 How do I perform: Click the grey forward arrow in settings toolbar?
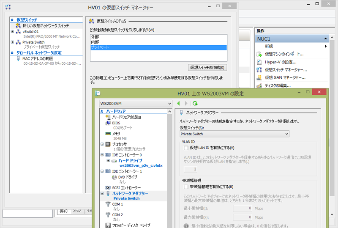[x=186, y=103]
